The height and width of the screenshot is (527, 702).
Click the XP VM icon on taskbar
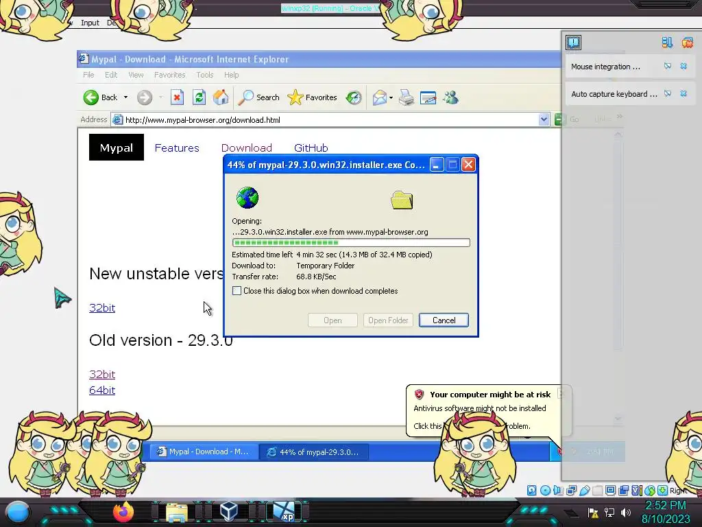284,512
